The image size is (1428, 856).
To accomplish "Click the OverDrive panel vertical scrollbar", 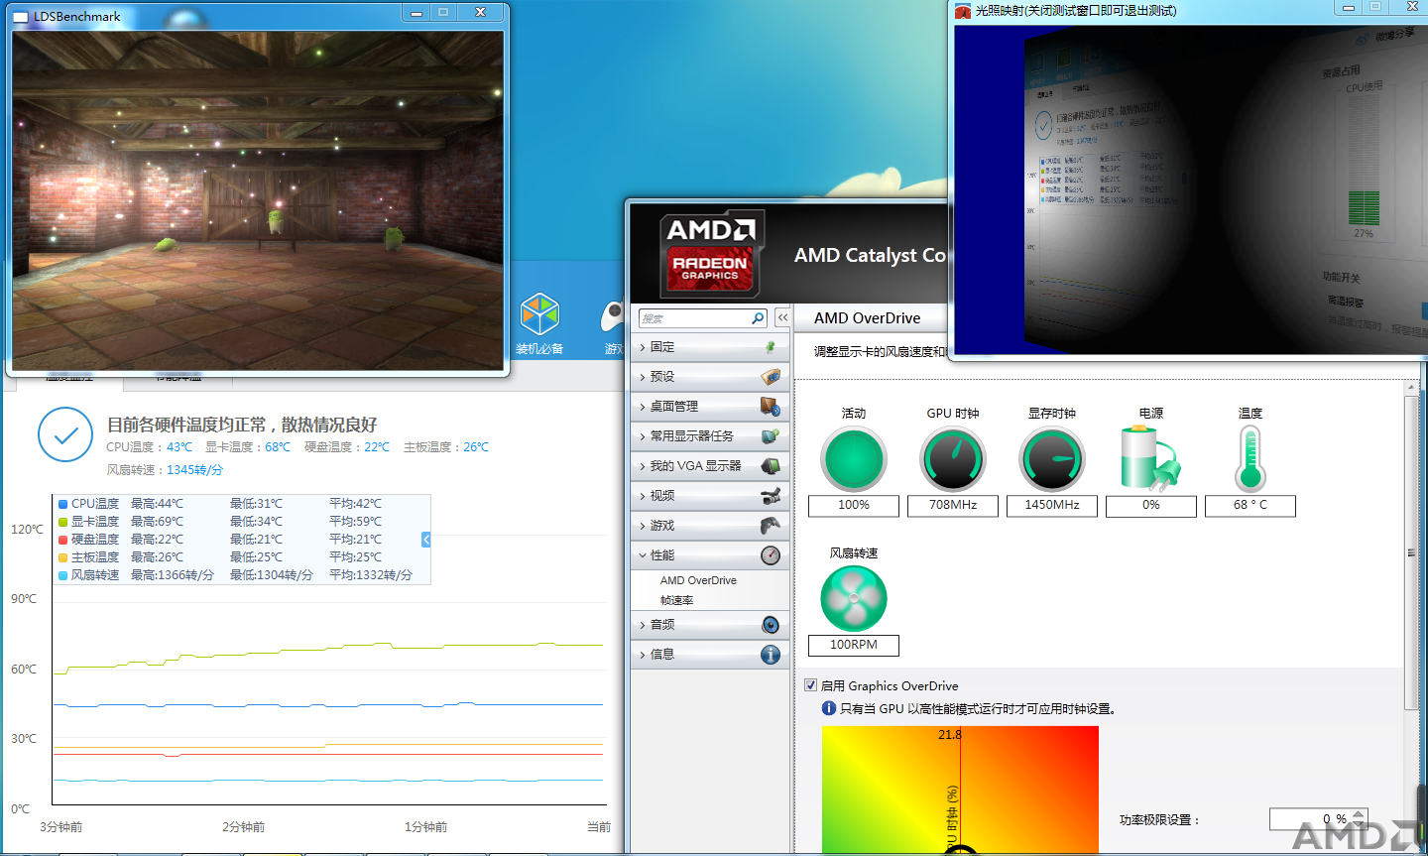I will tap(1411, 552).
